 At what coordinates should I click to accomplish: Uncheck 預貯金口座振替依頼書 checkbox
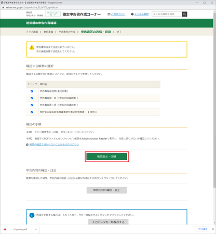[32, 112]
